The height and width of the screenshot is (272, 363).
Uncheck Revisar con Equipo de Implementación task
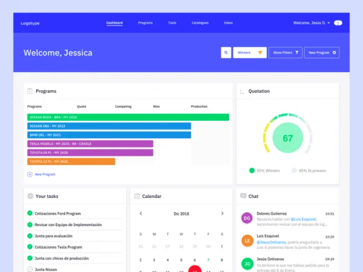30,225
